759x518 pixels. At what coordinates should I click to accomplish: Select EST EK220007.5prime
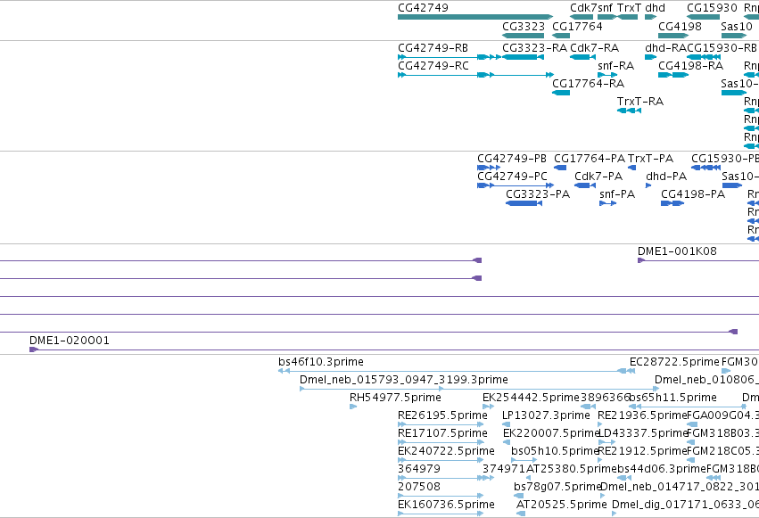tap(507, 442)
